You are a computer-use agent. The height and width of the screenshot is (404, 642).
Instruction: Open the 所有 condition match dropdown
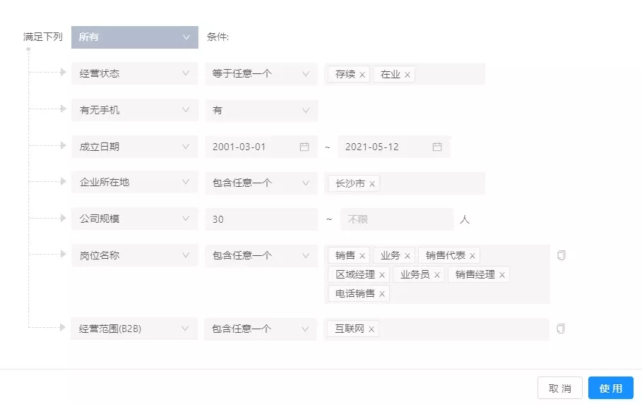[135, 37]
